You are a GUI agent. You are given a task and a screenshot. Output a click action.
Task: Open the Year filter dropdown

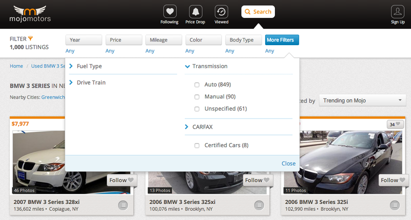pos(84,40)
